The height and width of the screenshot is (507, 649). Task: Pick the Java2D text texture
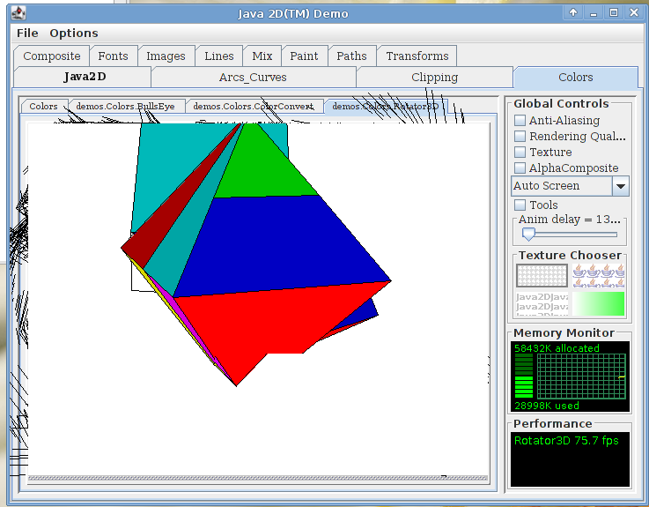coord(542,304)
